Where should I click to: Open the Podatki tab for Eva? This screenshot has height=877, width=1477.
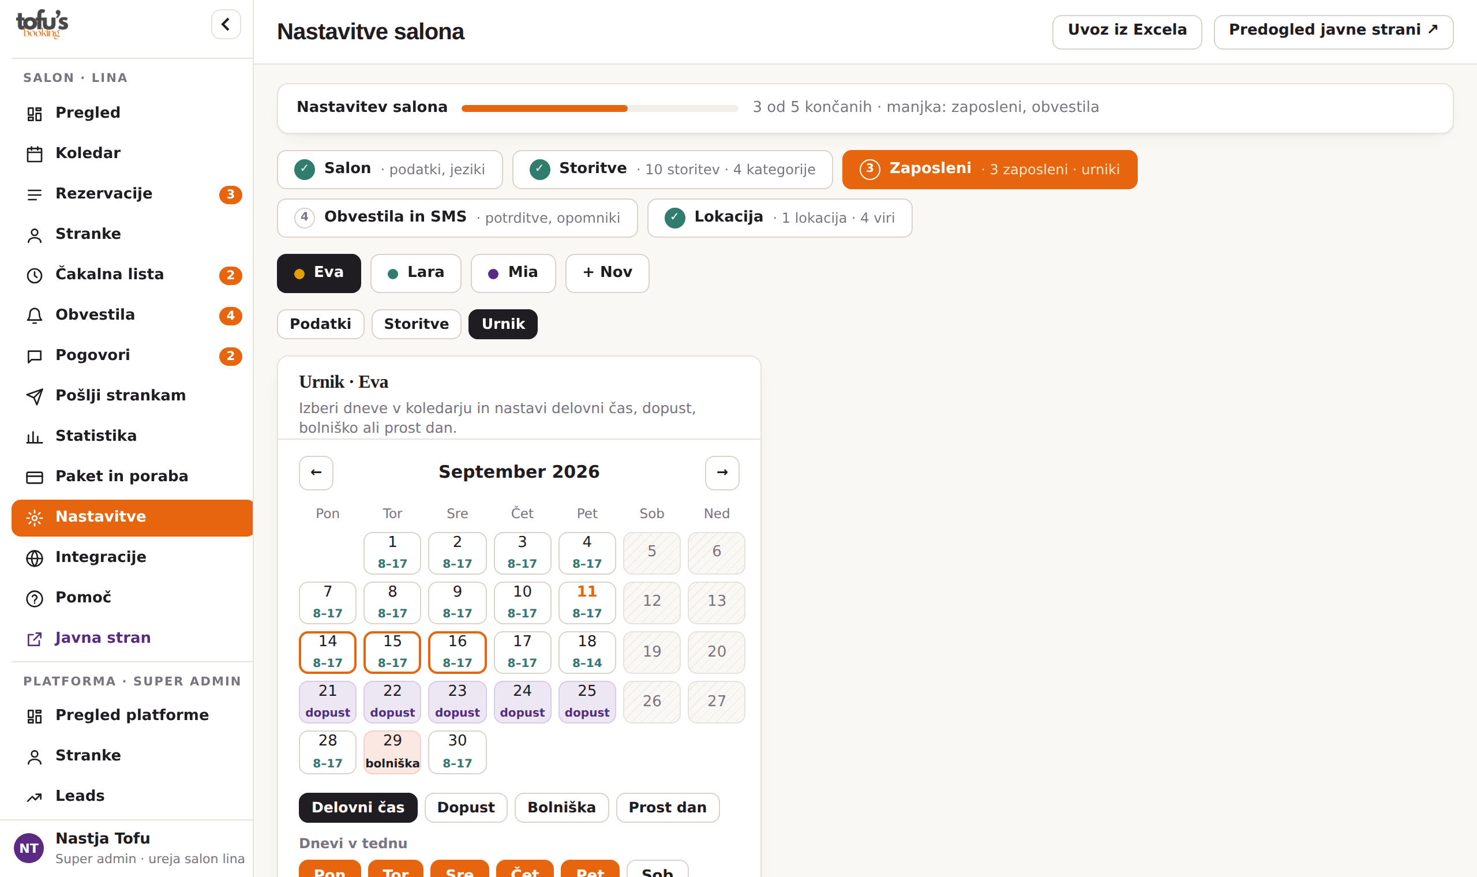[x=320, y=324]
